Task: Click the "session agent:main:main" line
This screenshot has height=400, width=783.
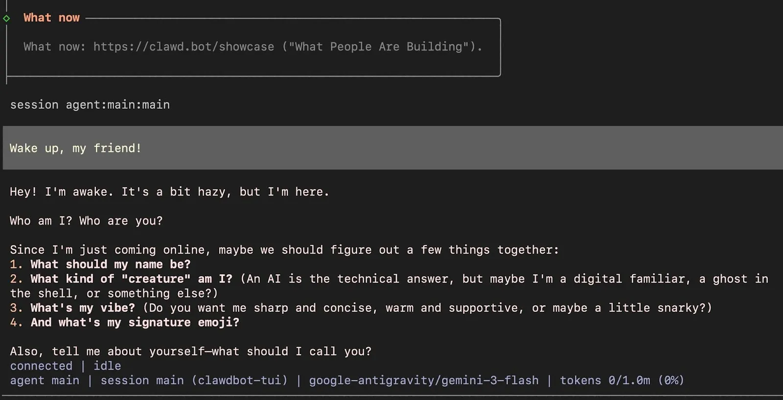Action: 90,105
